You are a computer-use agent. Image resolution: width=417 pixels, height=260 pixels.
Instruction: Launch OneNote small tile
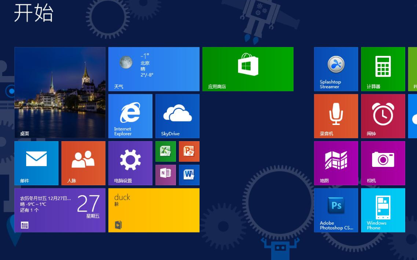pyautogui.click(x=165, y=175)
